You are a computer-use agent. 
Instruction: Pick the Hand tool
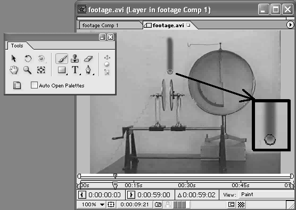tap(14, 70)
